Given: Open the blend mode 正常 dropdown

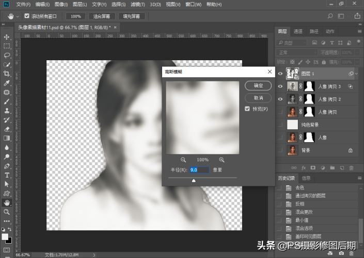Looking at the screenshot, I should (x=296, y=53).
